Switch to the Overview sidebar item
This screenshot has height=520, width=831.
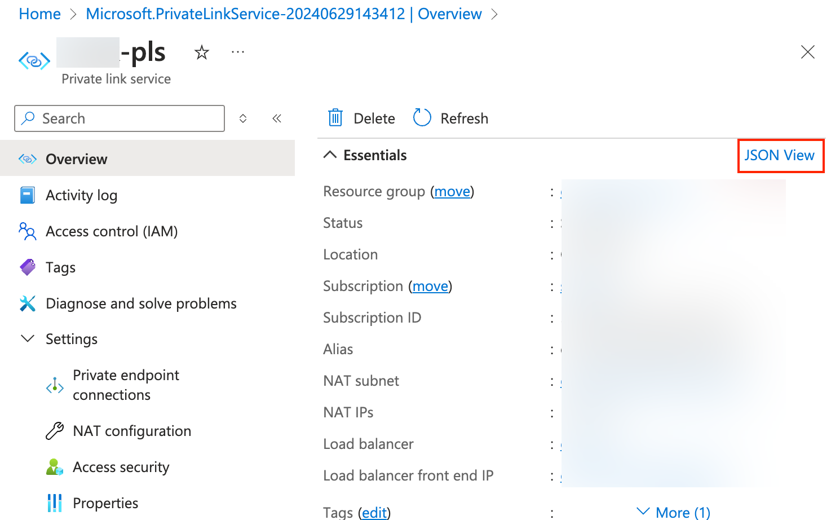pyautogui.click(x=76, y=158)
